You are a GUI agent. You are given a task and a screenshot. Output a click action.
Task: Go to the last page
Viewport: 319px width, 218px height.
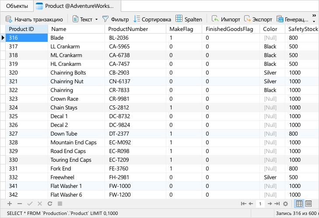[277, 204]
